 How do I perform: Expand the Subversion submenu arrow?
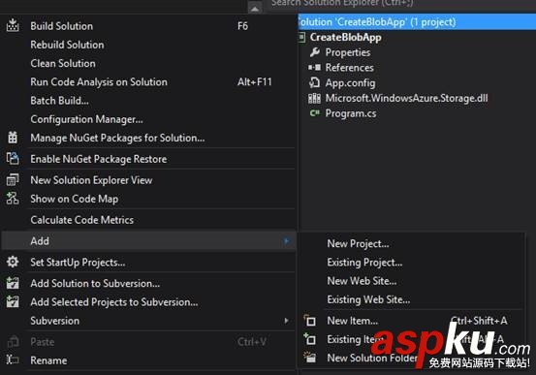(x=287, y=321)
